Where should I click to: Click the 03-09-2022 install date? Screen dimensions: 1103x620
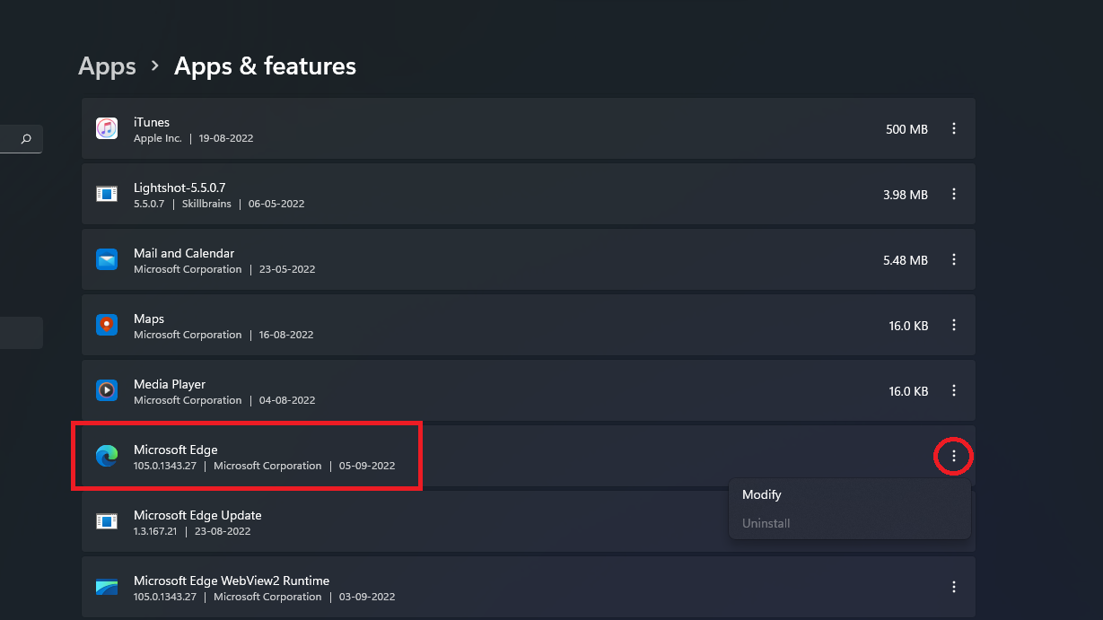coord(367,597)
